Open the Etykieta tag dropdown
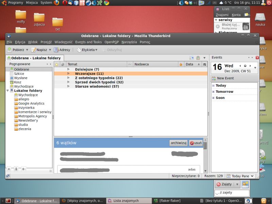Viewport: 272px width, 204px height. pos(87,50)
